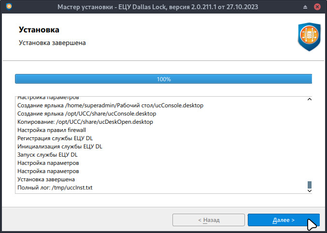Select "Создание ярлыка /opt/UCC/share/ucConsole.desktop" log line

click(x=86, y=114)
